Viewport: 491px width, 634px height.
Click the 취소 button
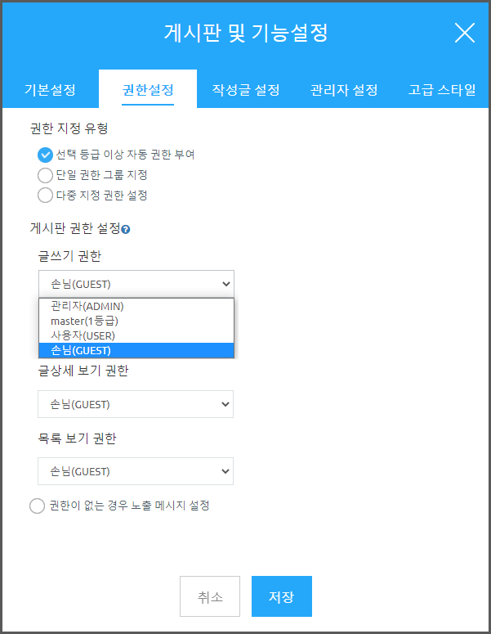tap(210, 596)
